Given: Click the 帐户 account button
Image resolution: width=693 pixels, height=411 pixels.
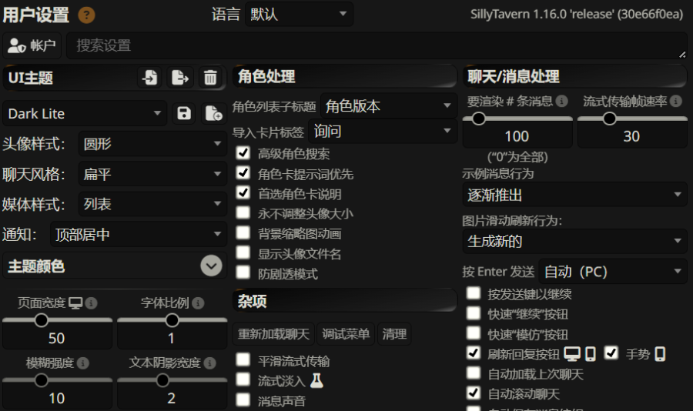Looking at the screenshot, I should 32,45.
